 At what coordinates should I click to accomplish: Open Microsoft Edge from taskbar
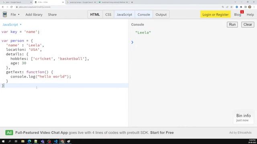point(29,141)
